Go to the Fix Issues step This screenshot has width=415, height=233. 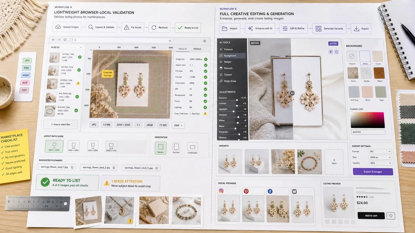pos(133,28)
